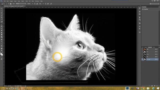Screen dimensions: 160x90
Task: Toggle visibility of Blue channel
Action: tap(142, 57)
